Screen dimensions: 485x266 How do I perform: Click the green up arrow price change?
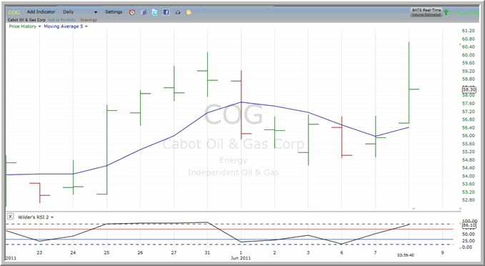(446, 12)
